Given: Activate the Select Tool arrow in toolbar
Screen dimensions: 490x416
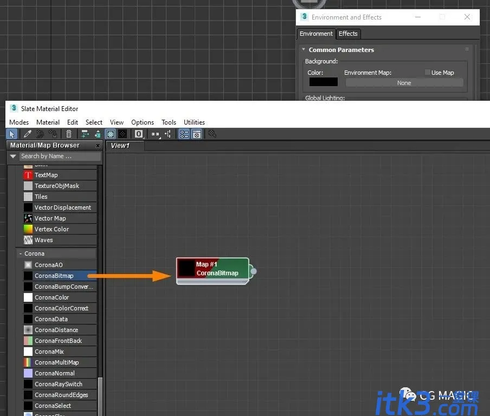Looking at the screenshot, I should pyautogui.click(x=12, y=134).
